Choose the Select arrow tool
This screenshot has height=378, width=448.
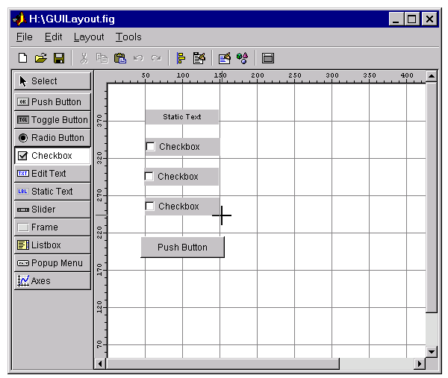click(x=52, y=81)
